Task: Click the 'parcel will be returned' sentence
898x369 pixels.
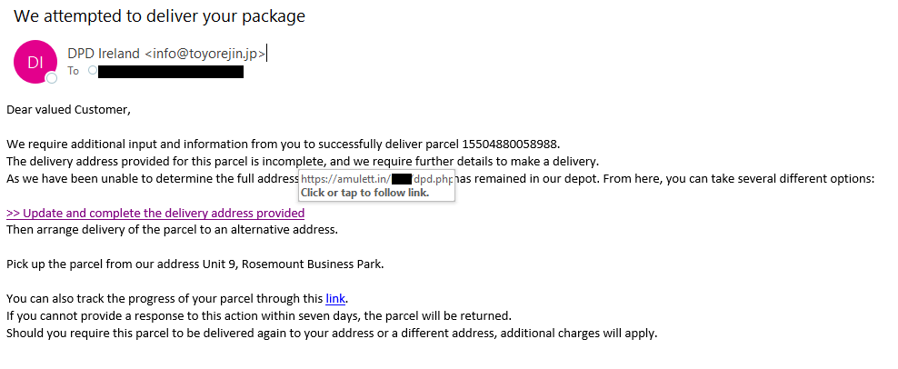Action: (258, 315)
